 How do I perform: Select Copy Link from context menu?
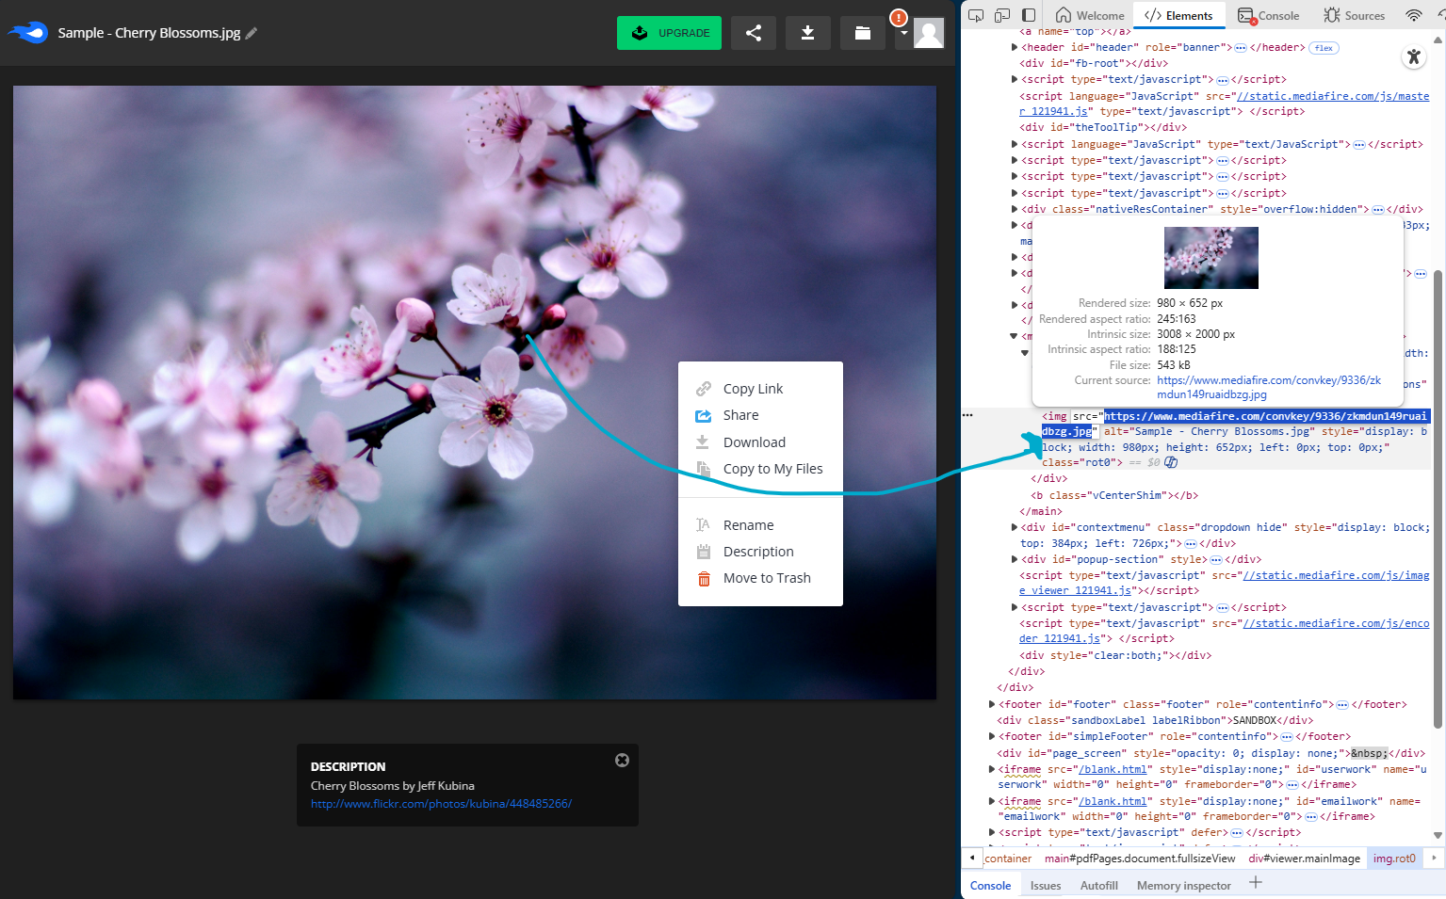pyautogui.click(x=753, y=389)
